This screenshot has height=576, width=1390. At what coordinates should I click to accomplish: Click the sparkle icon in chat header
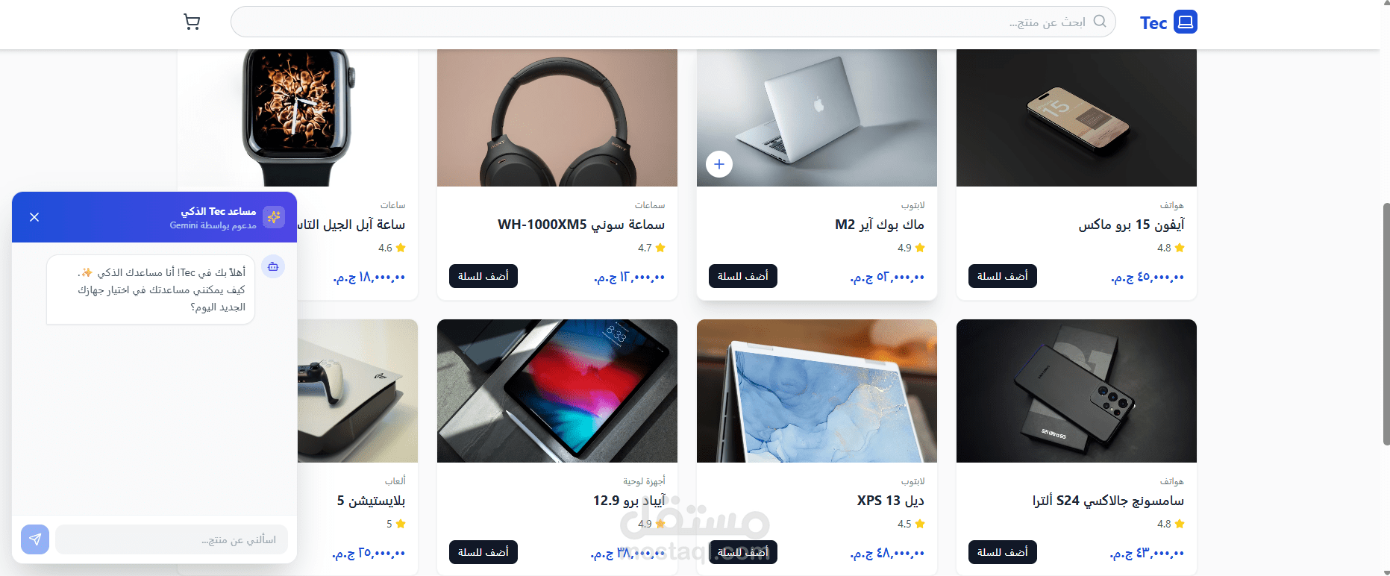tap(274, 217)
